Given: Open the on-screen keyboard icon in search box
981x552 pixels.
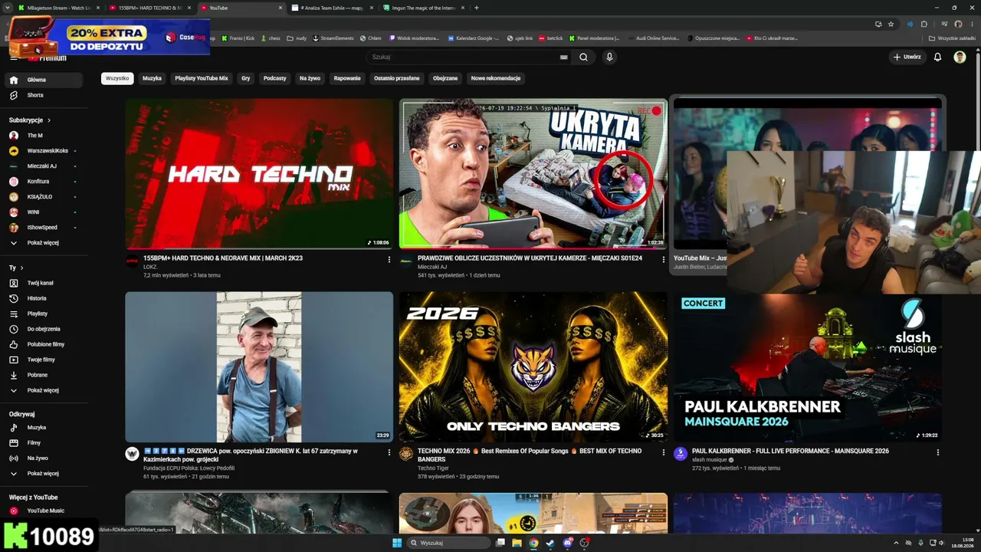Looking at the screenshot, I should point(564,58).
